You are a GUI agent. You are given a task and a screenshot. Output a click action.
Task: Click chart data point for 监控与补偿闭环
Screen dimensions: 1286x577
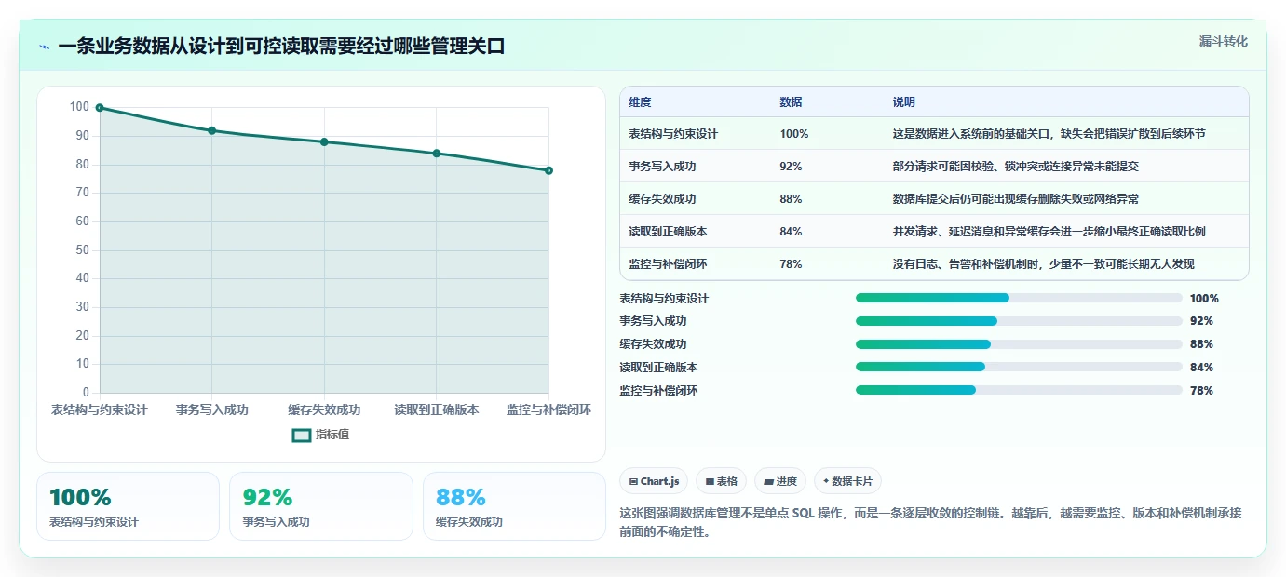click(548, 170)
